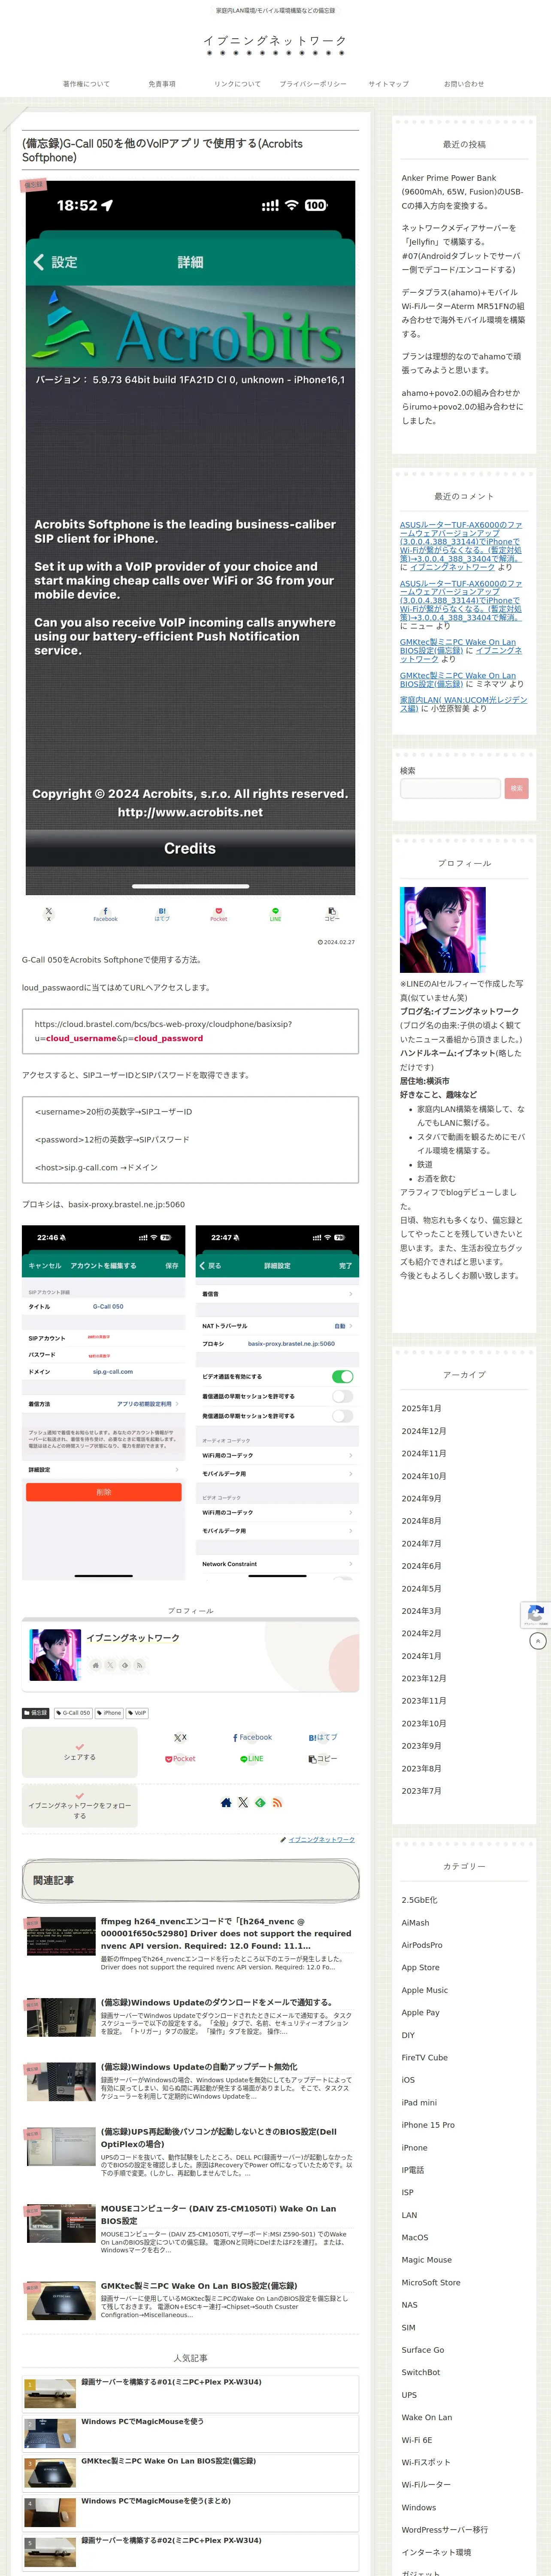Open X icon in author profile card
This screenshot has height=2576, width=551.
(110, 1665)
